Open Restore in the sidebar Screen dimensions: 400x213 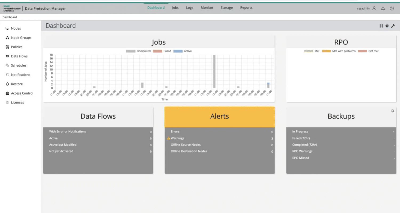(17, 84)
